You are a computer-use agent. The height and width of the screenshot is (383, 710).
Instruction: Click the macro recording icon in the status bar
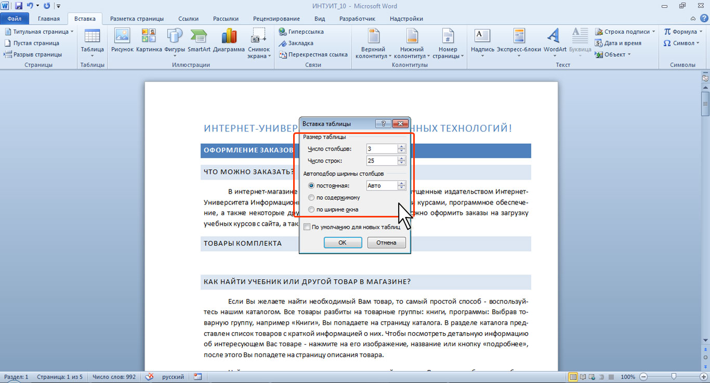198,377
